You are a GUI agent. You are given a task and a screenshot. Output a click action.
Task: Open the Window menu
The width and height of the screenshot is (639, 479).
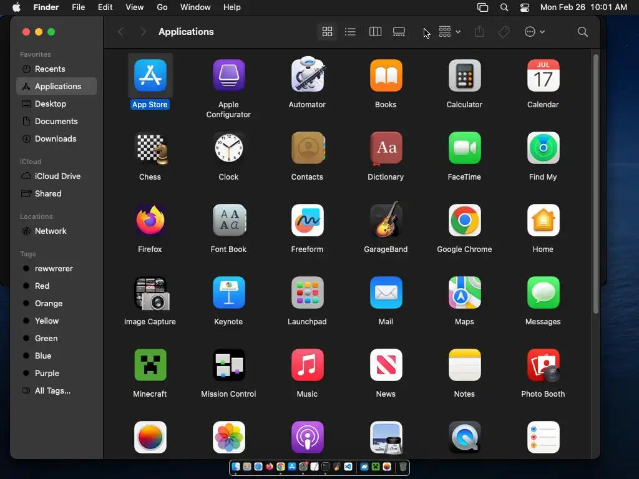point(195,7)
